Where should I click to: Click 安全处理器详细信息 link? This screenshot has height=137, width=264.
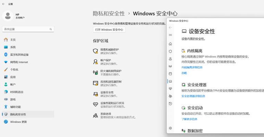click(193, 96)
